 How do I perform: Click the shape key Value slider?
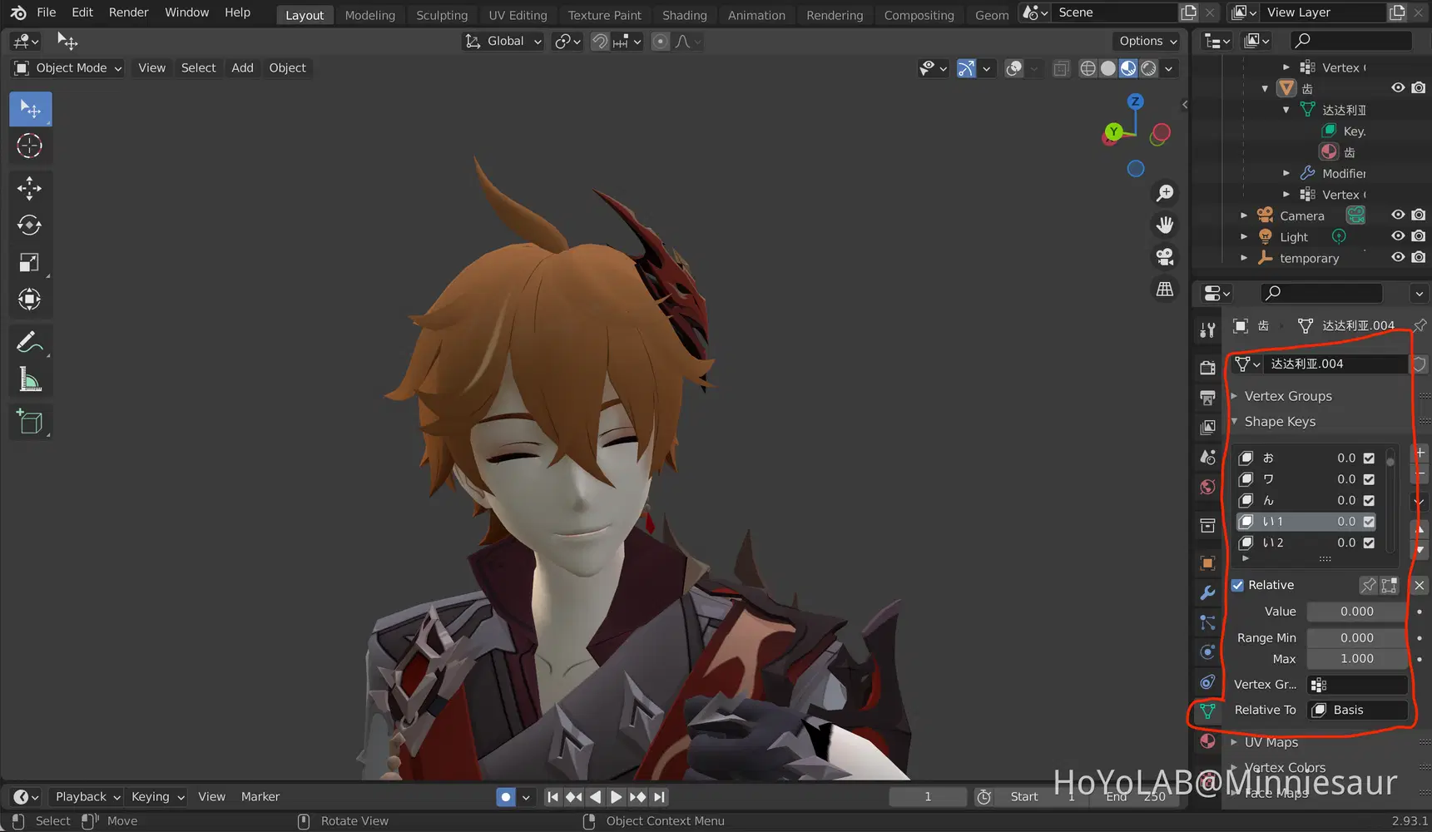click(x=1356, y=612)
